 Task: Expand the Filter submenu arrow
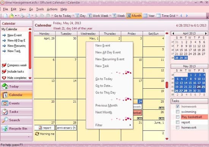pyautogui.click(x=130, y=125)
